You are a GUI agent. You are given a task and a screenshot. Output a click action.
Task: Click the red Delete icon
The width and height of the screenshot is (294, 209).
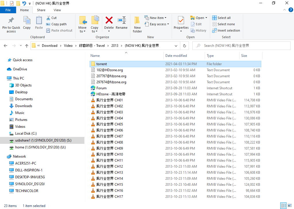[109, 20]
